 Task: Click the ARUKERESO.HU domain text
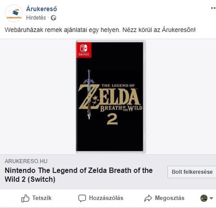26,161
